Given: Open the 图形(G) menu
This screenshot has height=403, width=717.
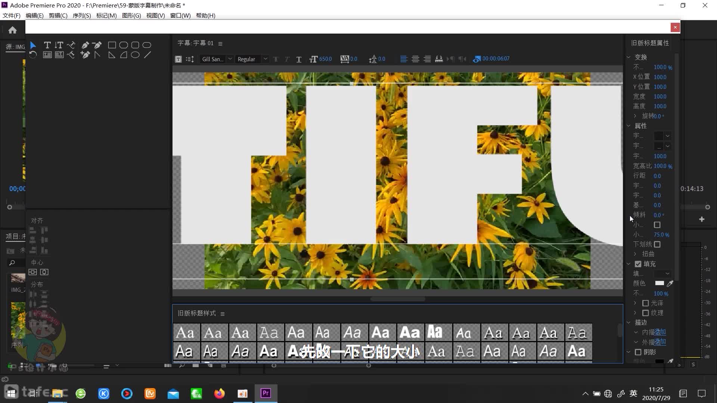Looking at the screenshot, I should pos(131,16).
